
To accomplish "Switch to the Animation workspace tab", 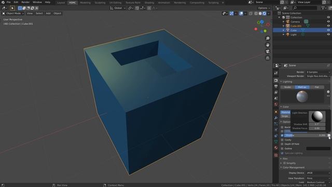I will point(164,3).
